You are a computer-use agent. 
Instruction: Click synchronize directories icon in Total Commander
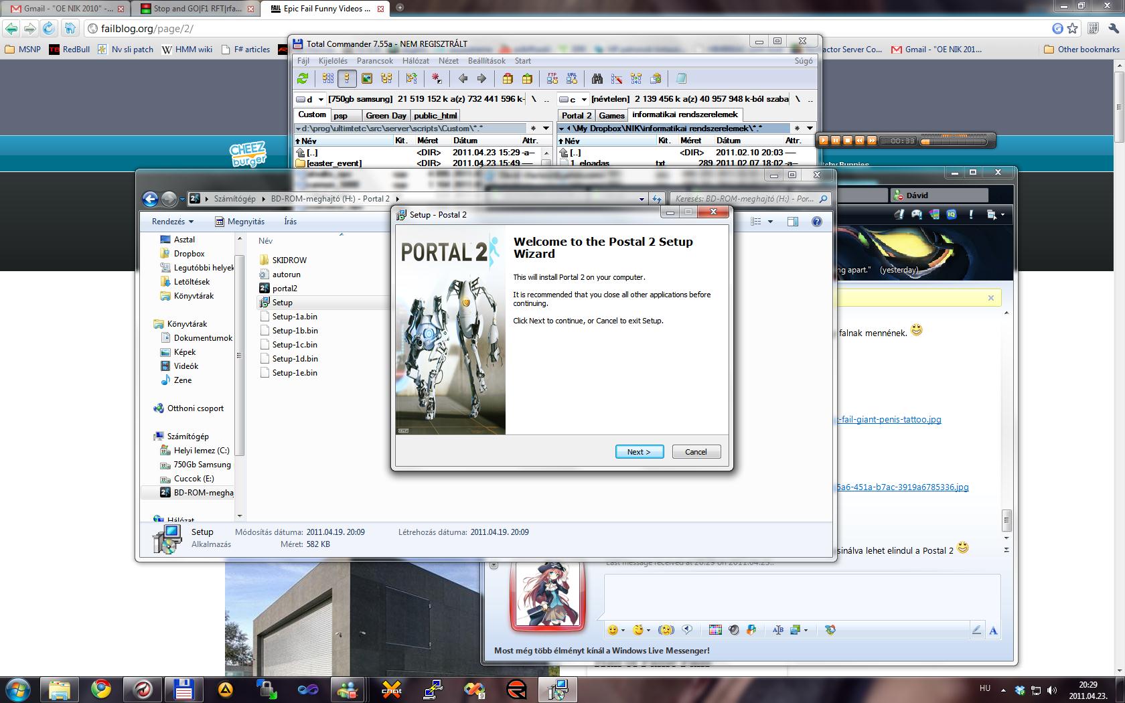tap(636, 78)
